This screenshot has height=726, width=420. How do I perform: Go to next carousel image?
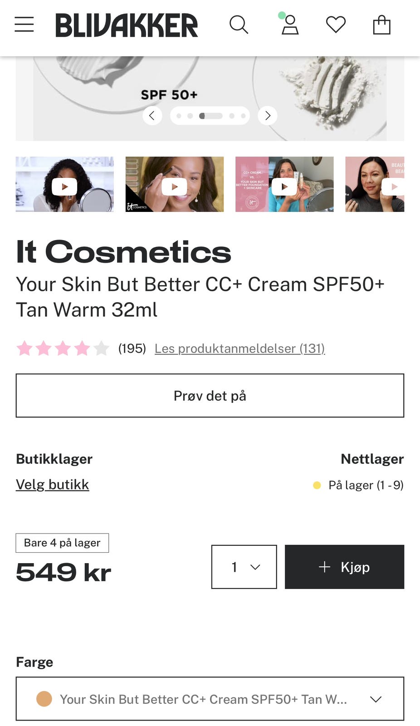(x=268, y=116)
